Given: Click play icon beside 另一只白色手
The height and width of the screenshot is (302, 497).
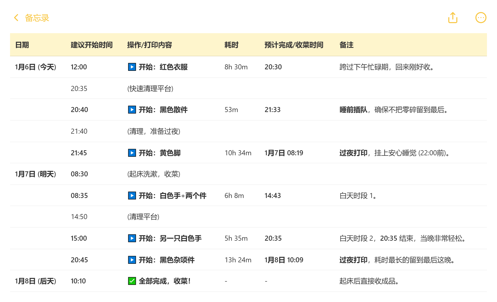Looking at the screenshot, I should [132, 238].
